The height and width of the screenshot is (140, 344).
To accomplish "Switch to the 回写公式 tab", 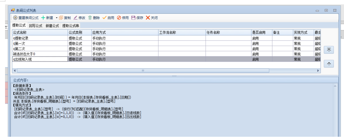I will click(35, 26).
